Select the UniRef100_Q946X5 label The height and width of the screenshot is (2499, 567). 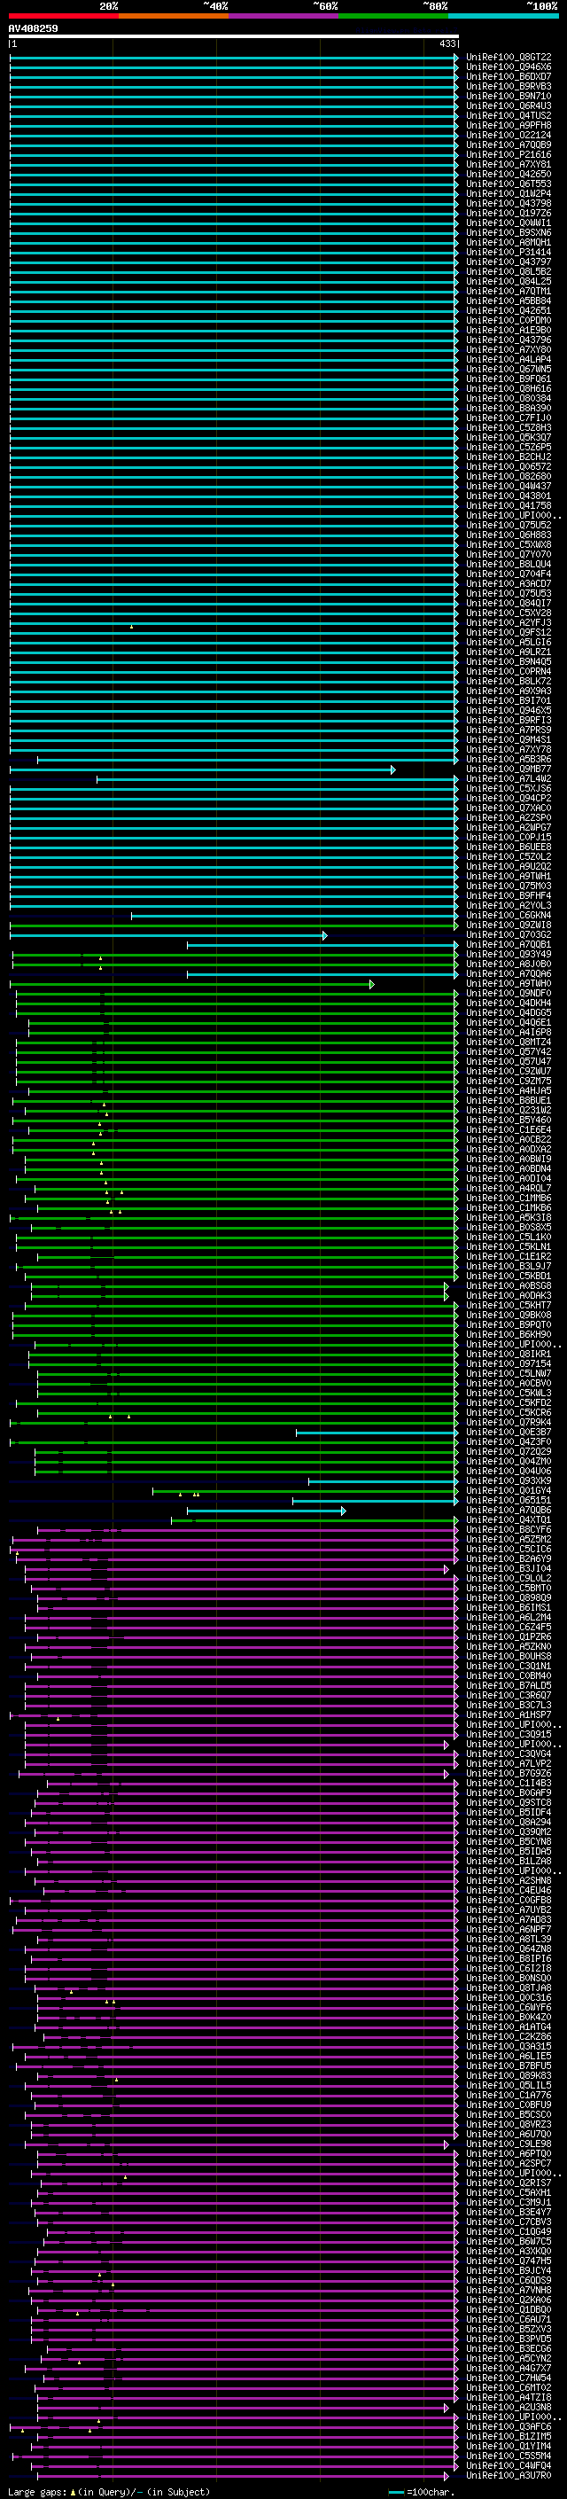509,711
